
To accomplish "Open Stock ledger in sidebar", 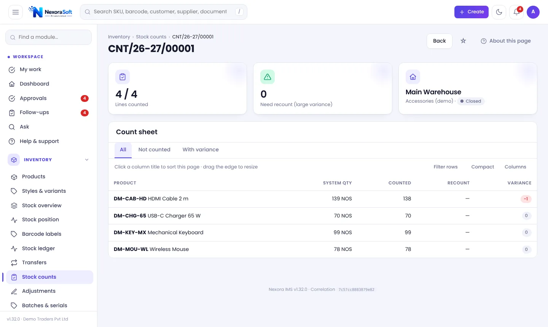I will pos(49,249).
